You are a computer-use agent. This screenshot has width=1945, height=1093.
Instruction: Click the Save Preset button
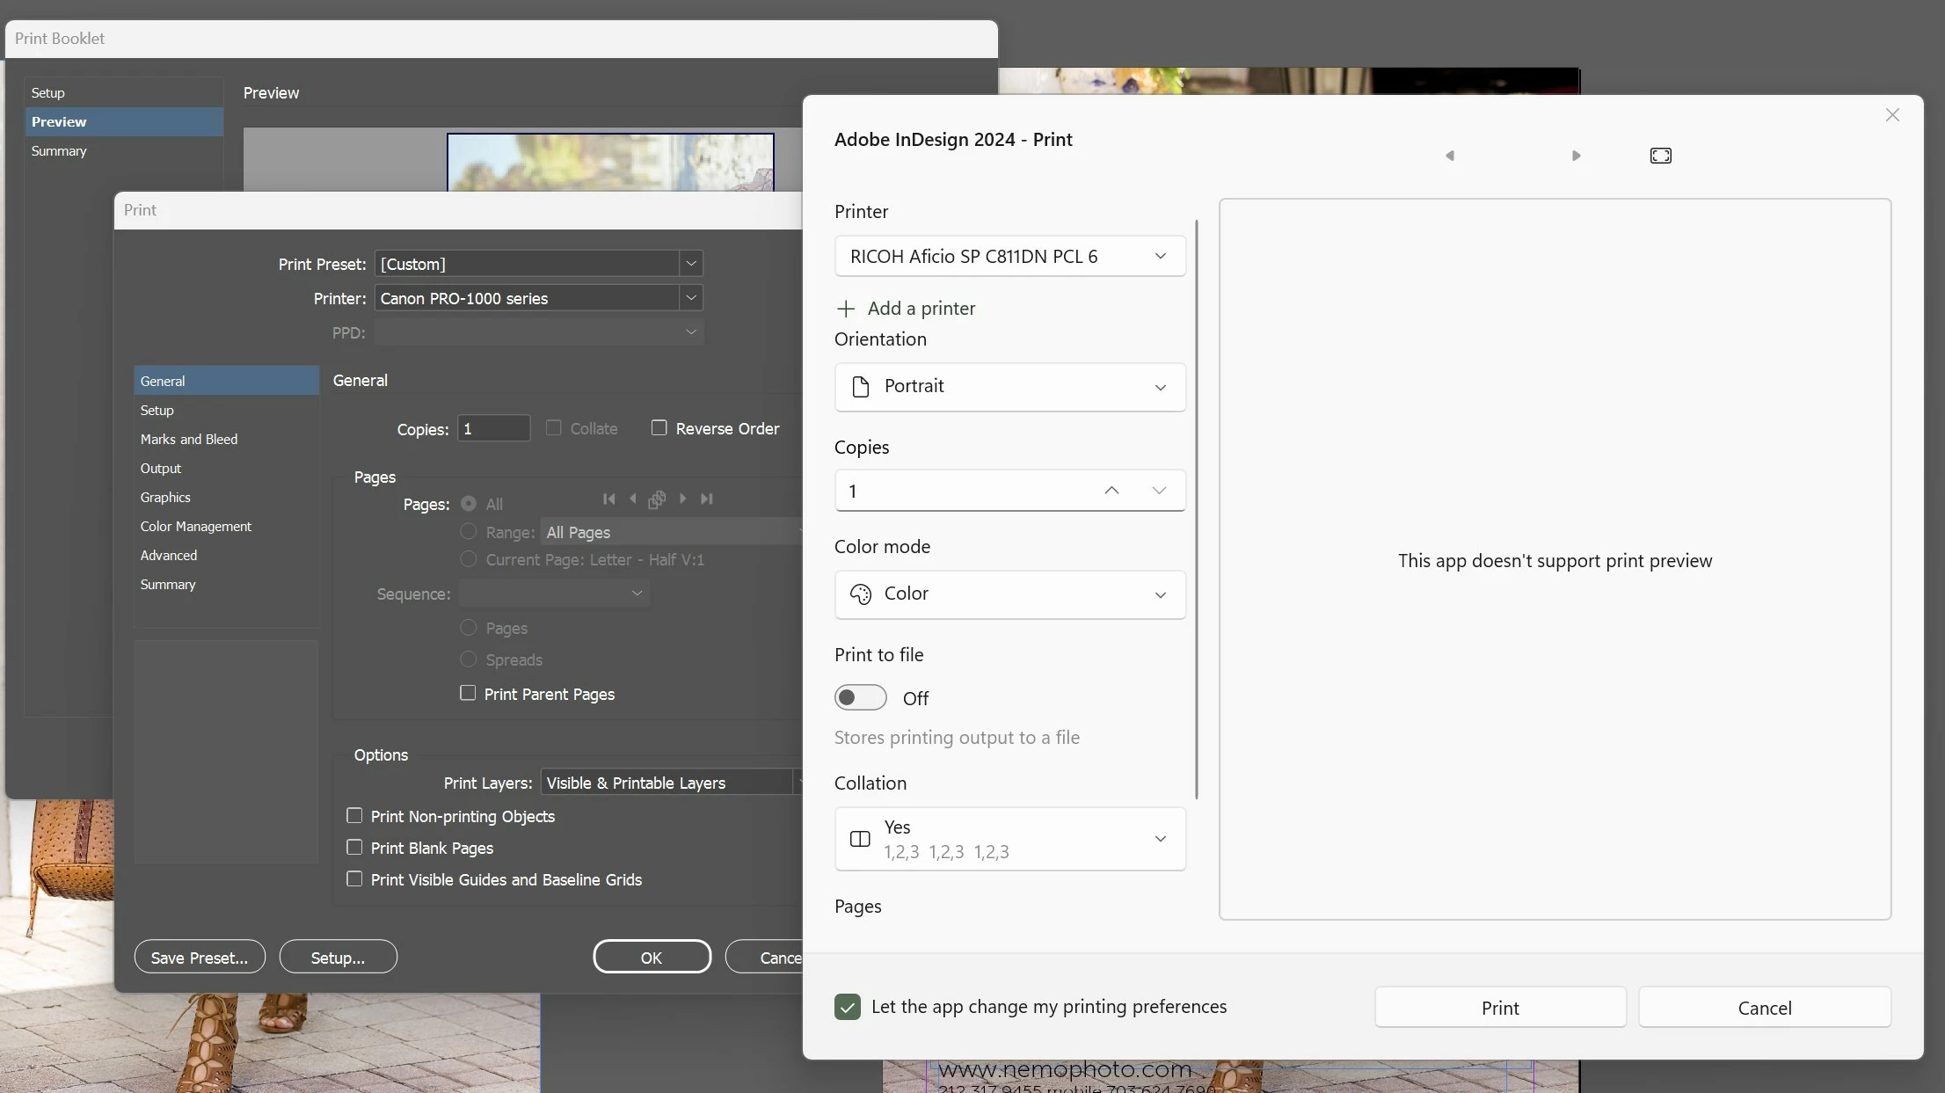(200, 957)
